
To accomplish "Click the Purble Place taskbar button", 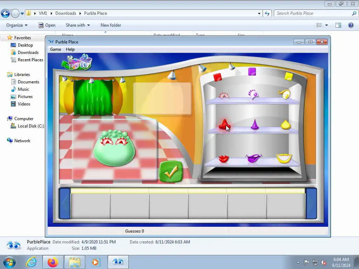I will click(118, 262).
